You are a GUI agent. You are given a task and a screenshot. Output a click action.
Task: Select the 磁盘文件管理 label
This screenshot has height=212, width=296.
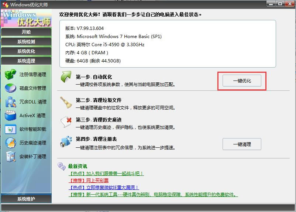click(33, 88)
